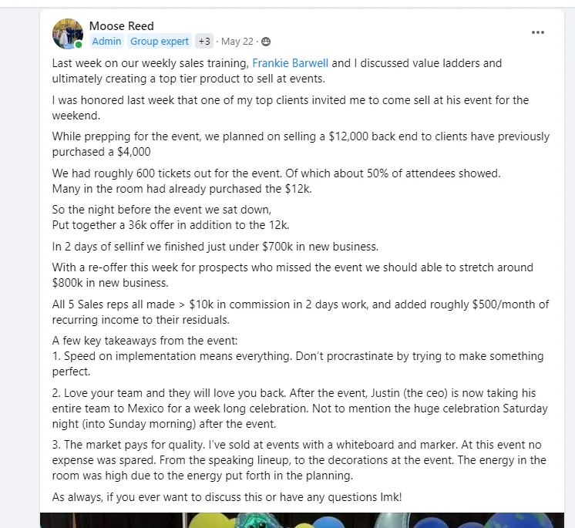The height and width of the screenshot is (528, 575).
Task: Open Moose Reed's profile name link
Action: (x=121, y=26)
